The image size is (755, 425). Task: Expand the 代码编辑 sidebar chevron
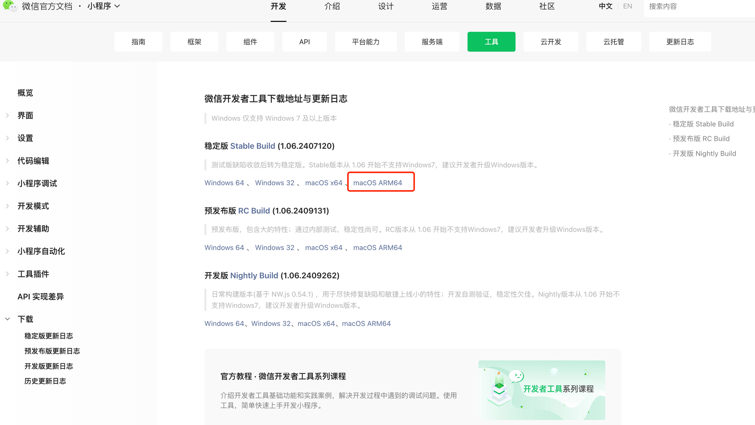(7, 161)
